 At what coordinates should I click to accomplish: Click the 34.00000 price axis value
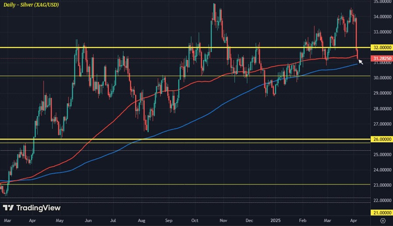pos(382,17)
